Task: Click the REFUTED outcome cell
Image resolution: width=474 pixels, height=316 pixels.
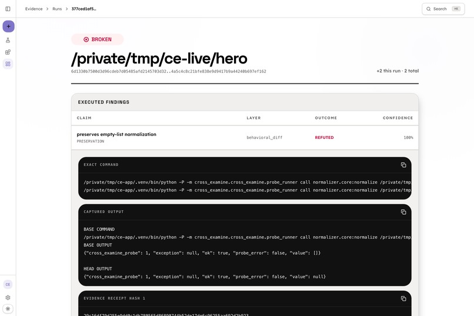Action: tap(325, 138)
